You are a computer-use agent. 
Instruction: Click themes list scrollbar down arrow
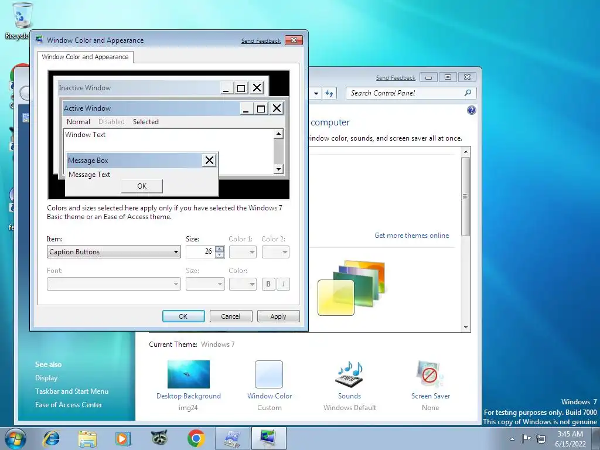click(x=466, y=328)
